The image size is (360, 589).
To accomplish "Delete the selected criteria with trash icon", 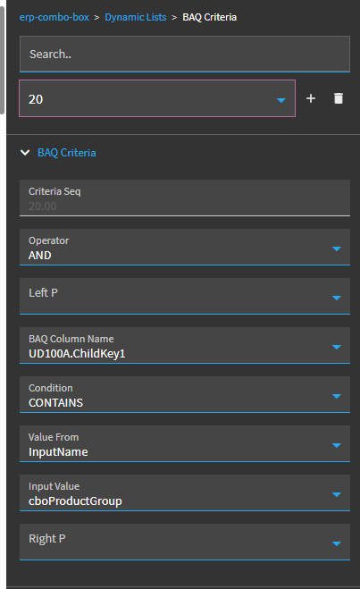I will (x=339, y=98).
